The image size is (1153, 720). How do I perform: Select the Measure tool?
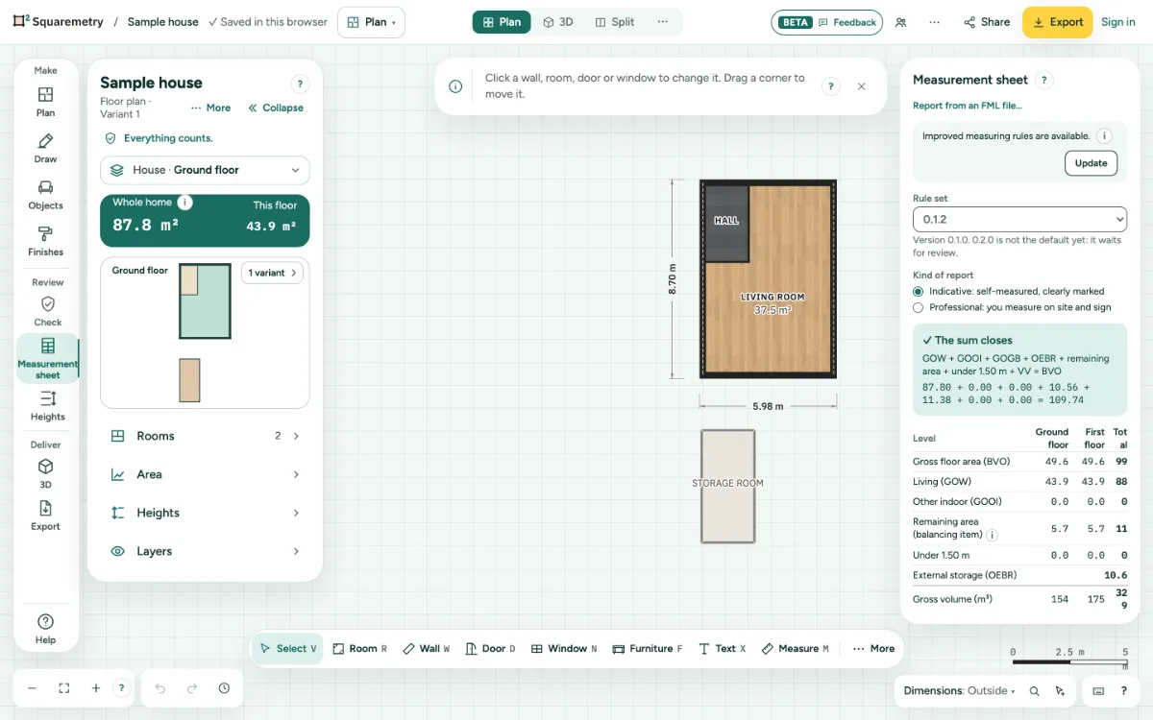[795, 649]
